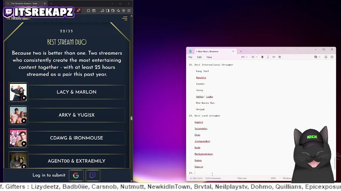Log in with the Twitch icon button

click(93, 175)
